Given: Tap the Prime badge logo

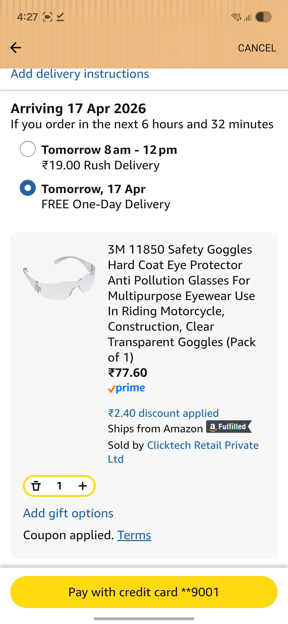Looking at the screenshot, I should [x=126, y=388].
